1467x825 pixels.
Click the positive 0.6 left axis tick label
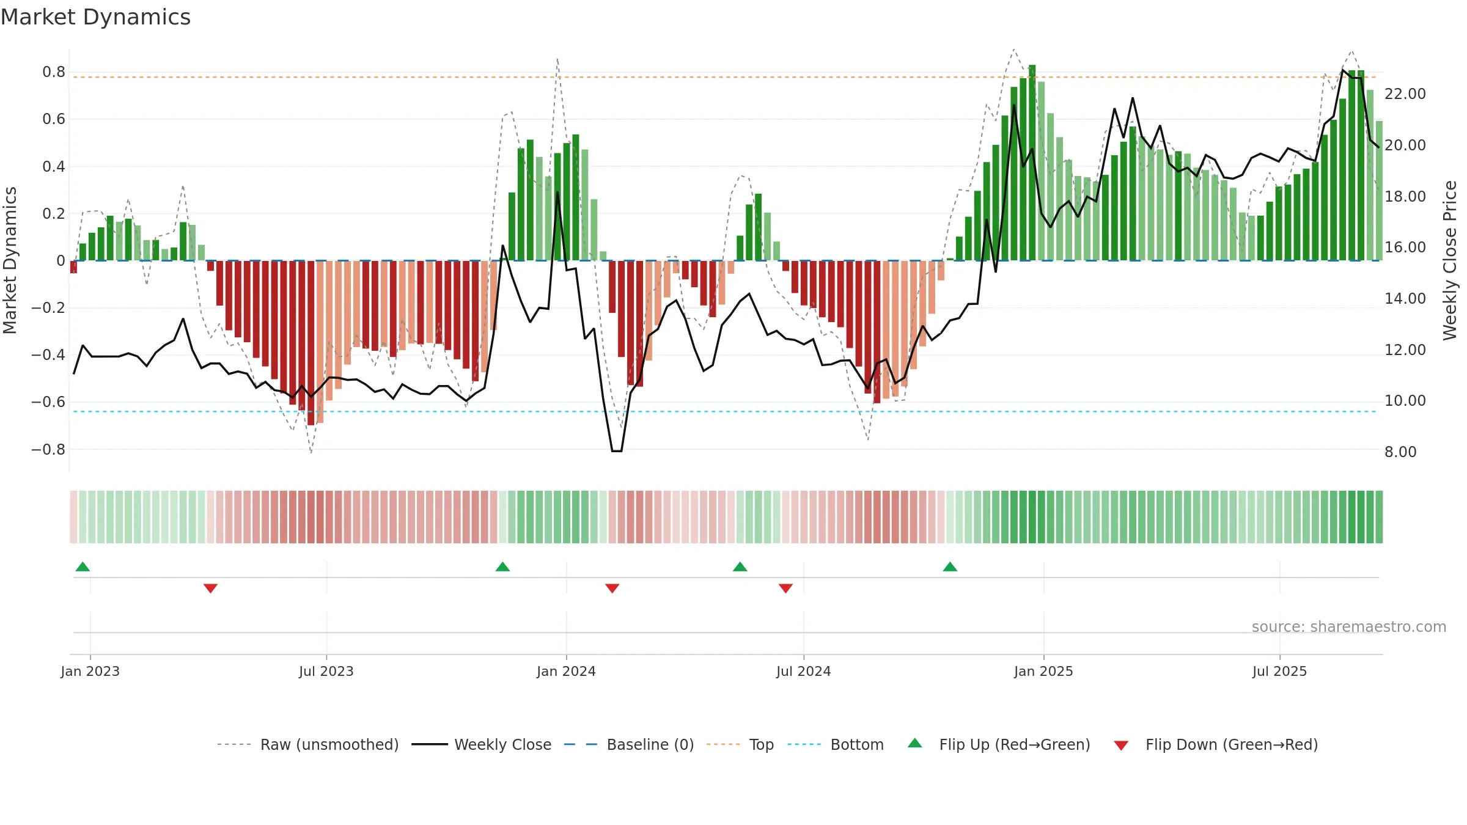(54, 119)
